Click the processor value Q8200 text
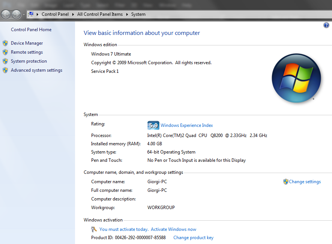Viewport: 332px width, 244px height. pos(207,136)
